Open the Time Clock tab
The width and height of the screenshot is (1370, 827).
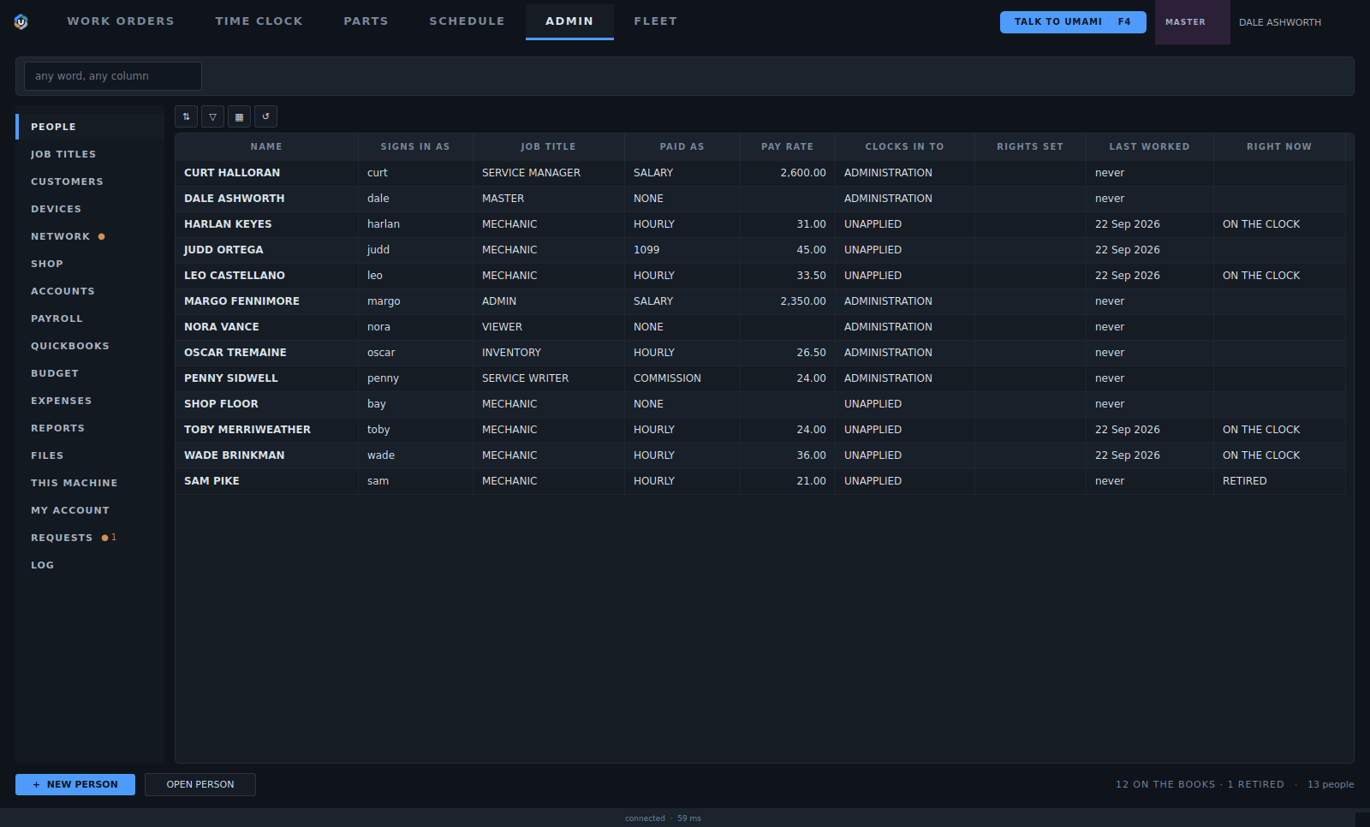259,21
